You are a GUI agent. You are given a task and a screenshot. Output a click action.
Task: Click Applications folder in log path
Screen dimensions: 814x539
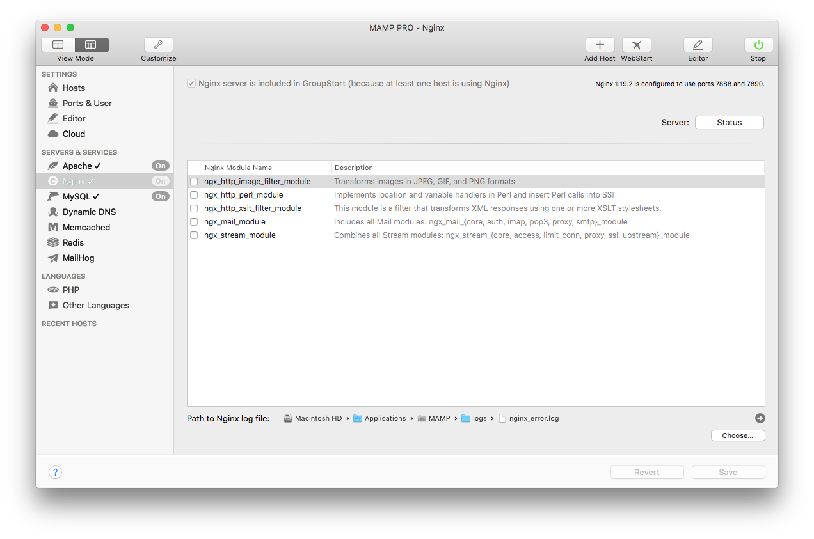coord(385,418)
